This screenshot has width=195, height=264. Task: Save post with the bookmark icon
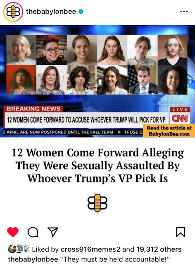click(181, 232)
